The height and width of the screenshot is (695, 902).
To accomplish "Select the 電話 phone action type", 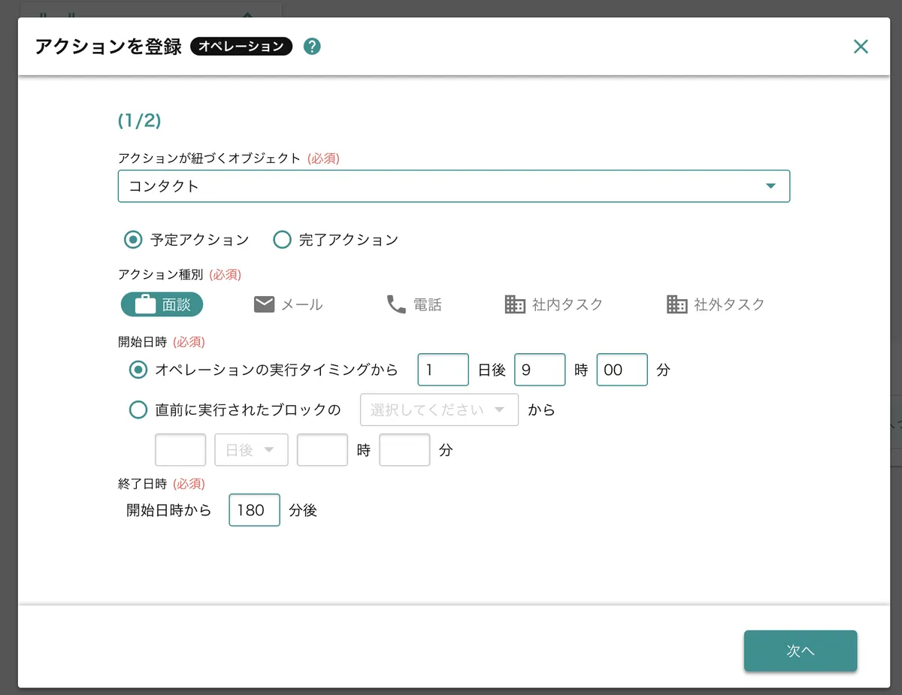I will (413, 304).
